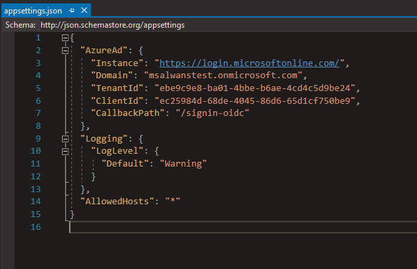
Task: Click the "/signin-oidc" value
Action: tap(212, 113)
